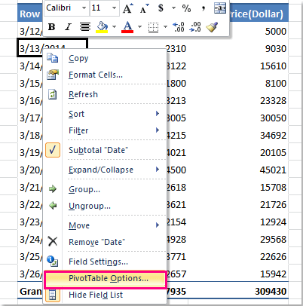This screenshot has width=303, height=306.
Task: Click the Format Painter brush
Action: tap(212, 27)
